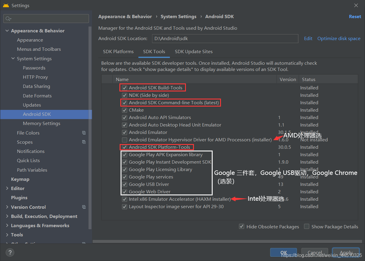This screenshot has width=365, height=261.
Task: Expand the Tools section
Action: tap(7, 235)
